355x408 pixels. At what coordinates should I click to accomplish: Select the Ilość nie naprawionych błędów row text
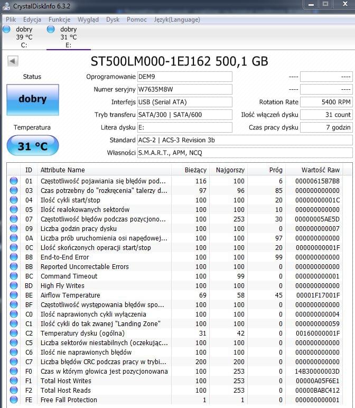86,352
